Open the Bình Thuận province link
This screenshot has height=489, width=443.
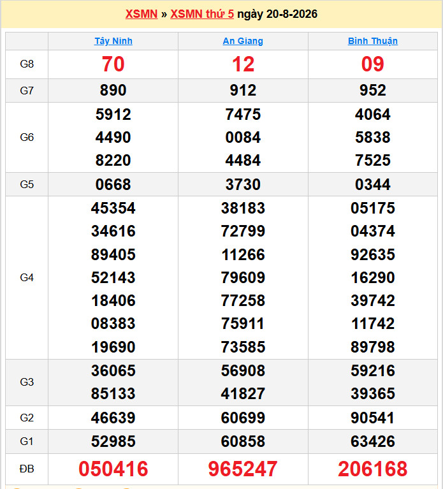372,41
